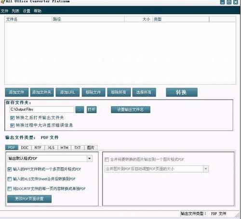Toggle 转换之后打开输出文件夹 checkbox
The height and width of the screenshot is (219, 241).
(12, 118)
